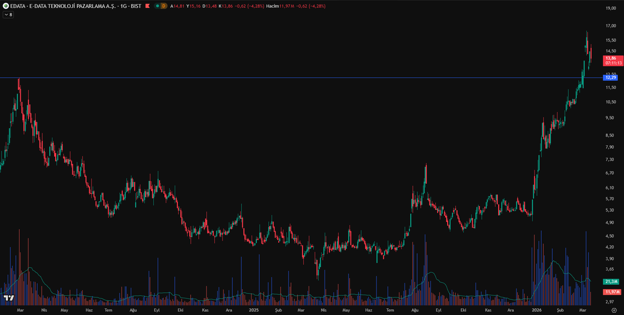Click the green 21,3M volume average label
The image size is (624, 315).
[x=610, y=281]
